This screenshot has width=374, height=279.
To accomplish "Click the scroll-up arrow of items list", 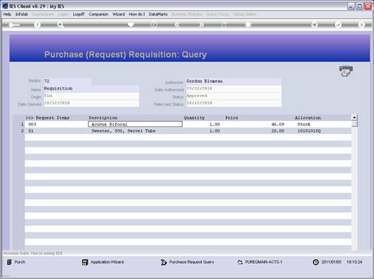I will point(355,117).
